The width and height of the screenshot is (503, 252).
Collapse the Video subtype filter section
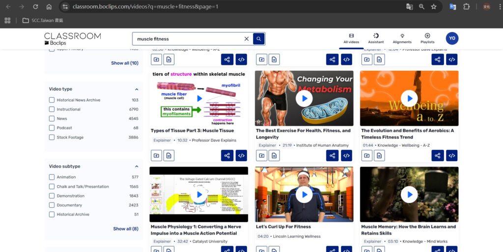pos(137,167)
